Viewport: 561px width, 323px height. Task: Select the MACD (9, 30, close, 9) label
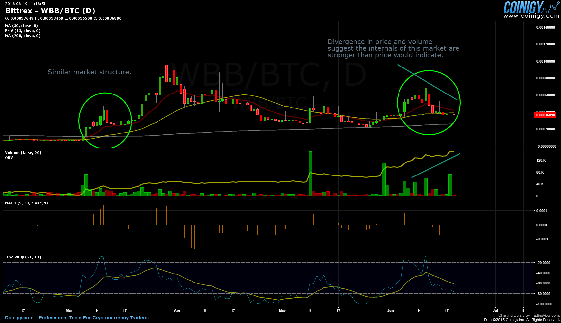pos(26,203)
